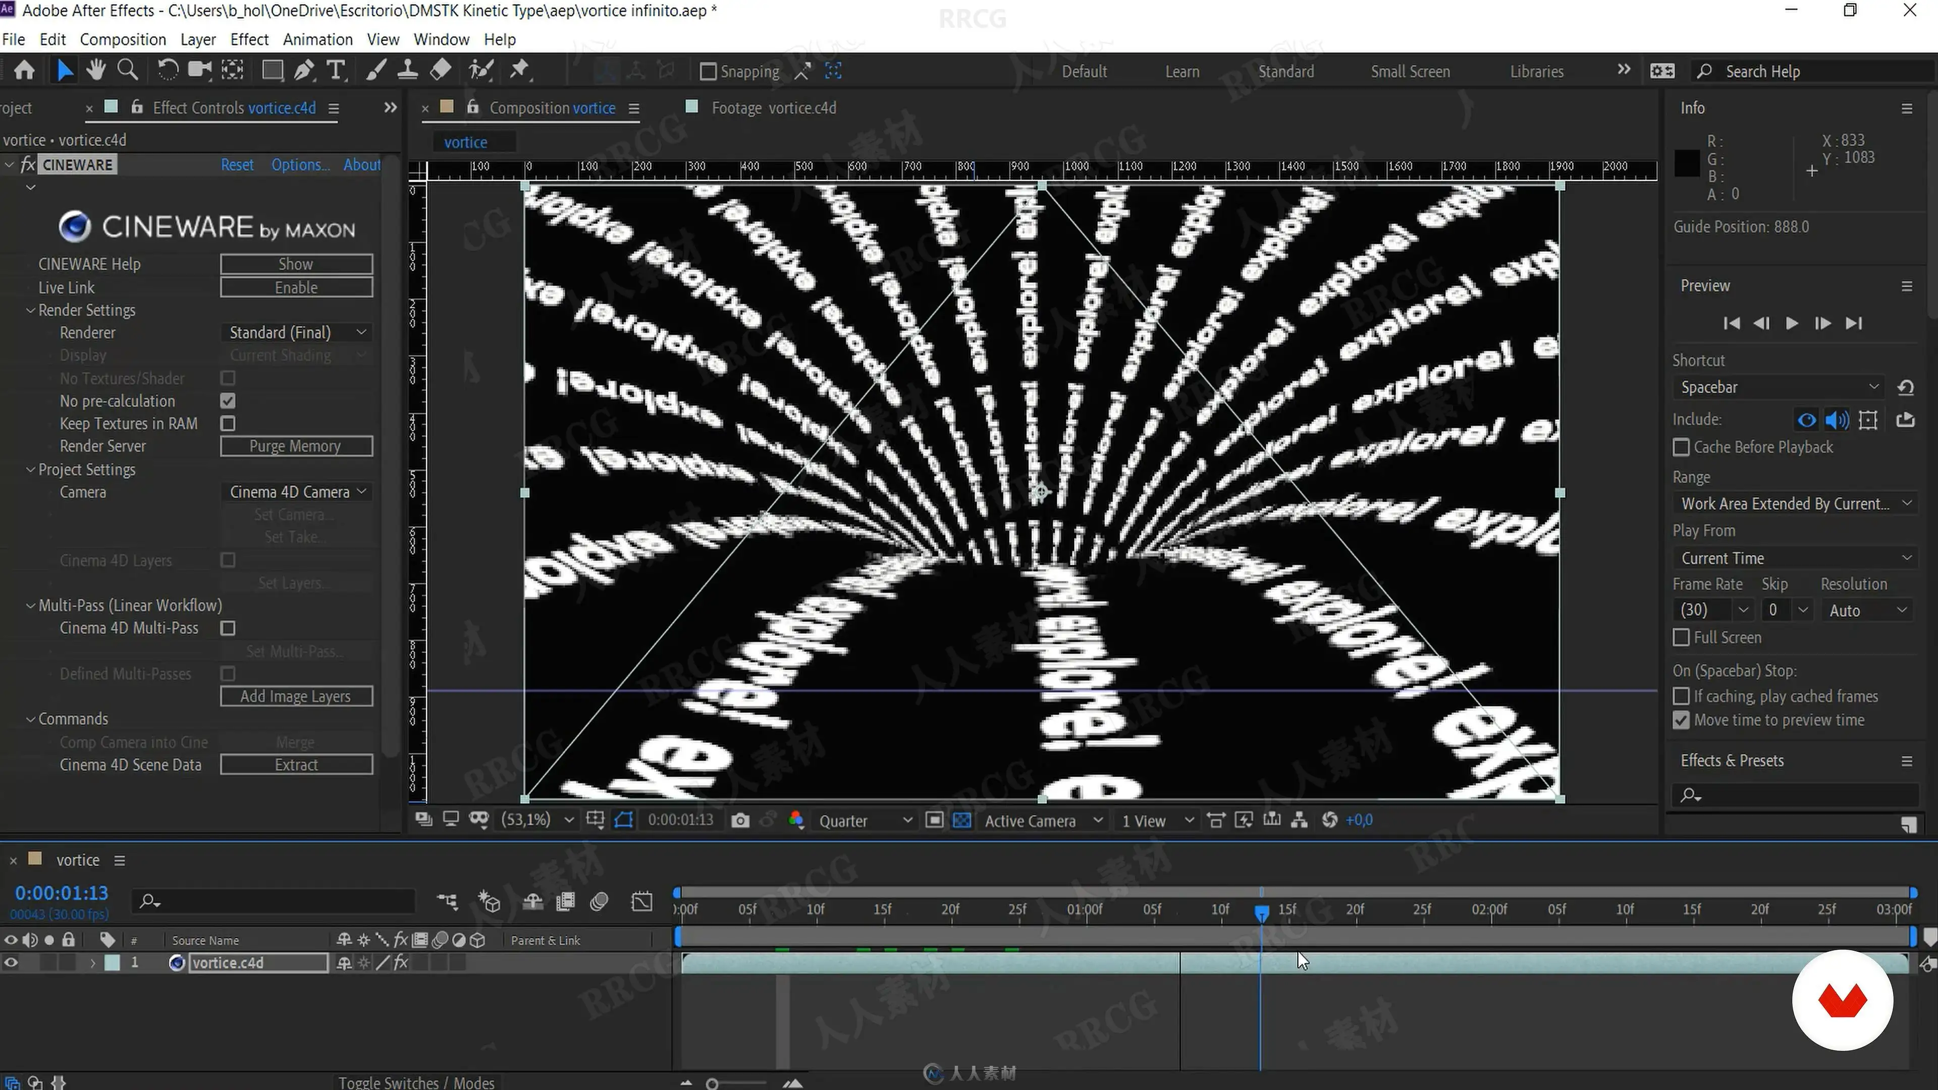Click the Purge Memory button

[296, 446]
